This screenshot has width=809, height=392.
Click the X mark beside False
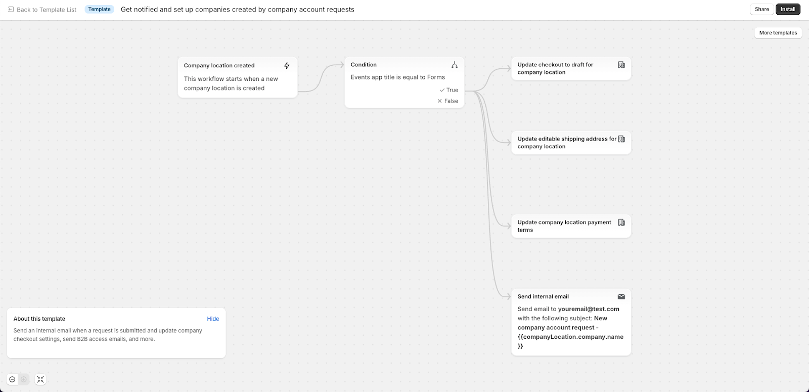pyautogui.click(x=439, y=101)
